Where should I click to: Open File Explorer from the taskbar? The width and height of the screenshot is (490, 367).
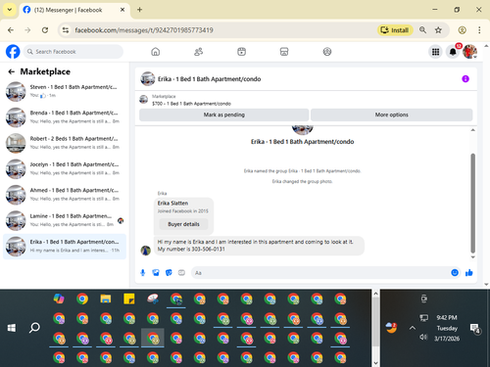click(106, 298)
